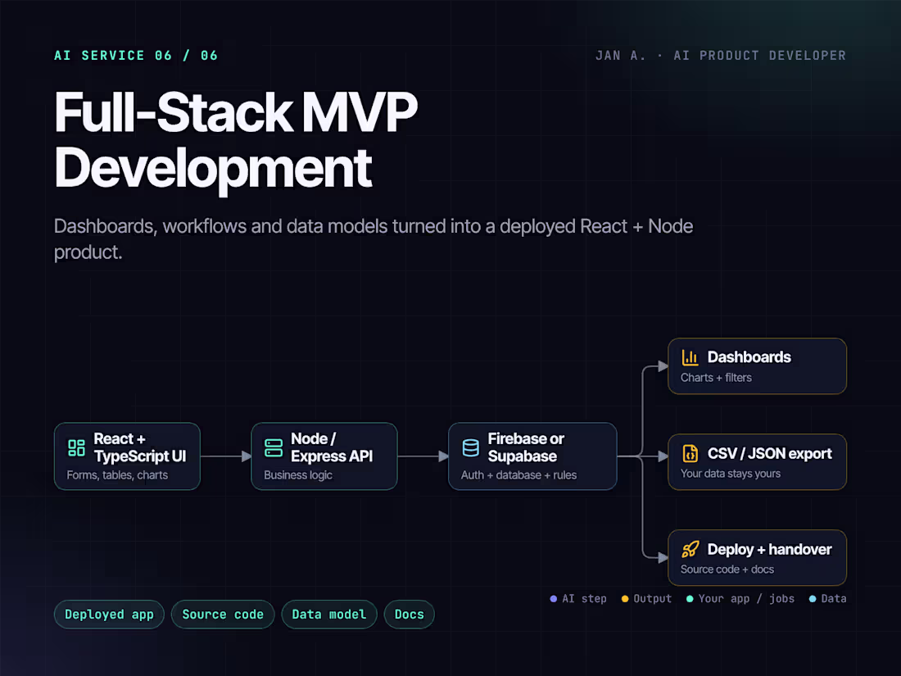Click the Dashboards bar chart icon
Screen dimensions: 901x676
coord(690,357)
